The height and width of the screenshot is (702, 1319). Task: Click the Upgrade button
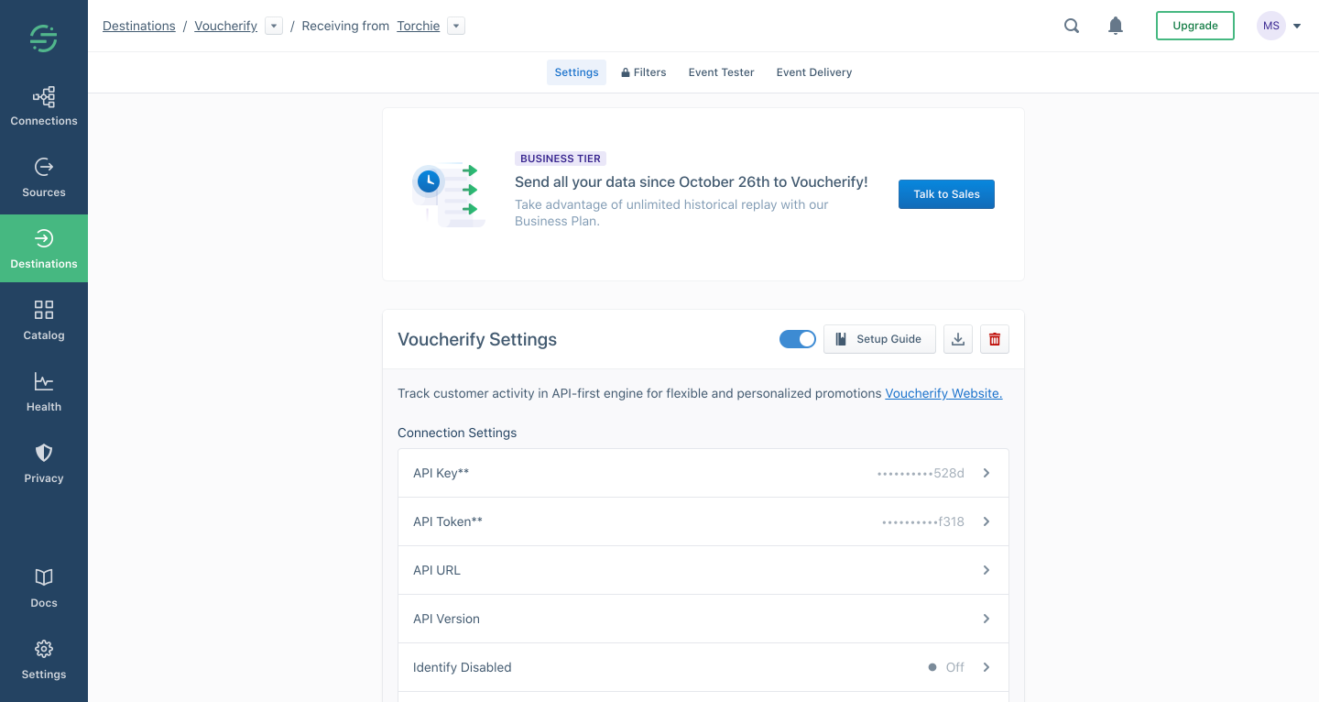click(x=1195, y=26)
